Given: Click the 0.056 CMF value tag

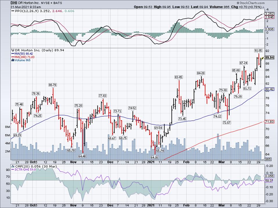Looking at the screenshot, I should pyautogui.click(x=269, y=176).
